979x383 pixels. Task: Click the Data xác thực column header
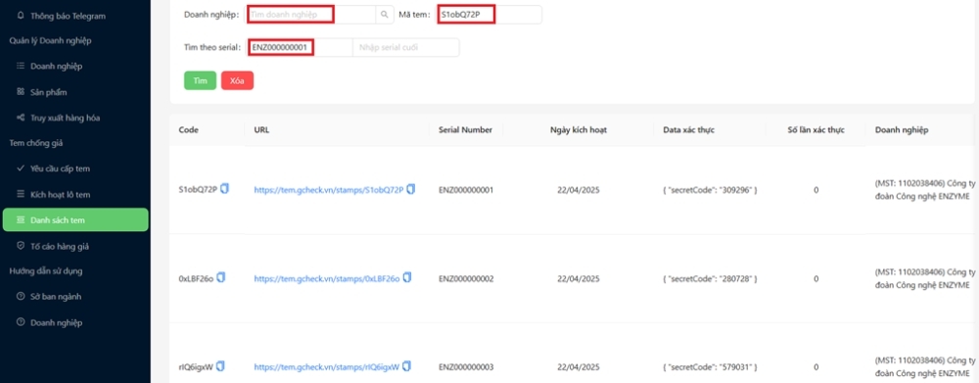tap(688, 130)
